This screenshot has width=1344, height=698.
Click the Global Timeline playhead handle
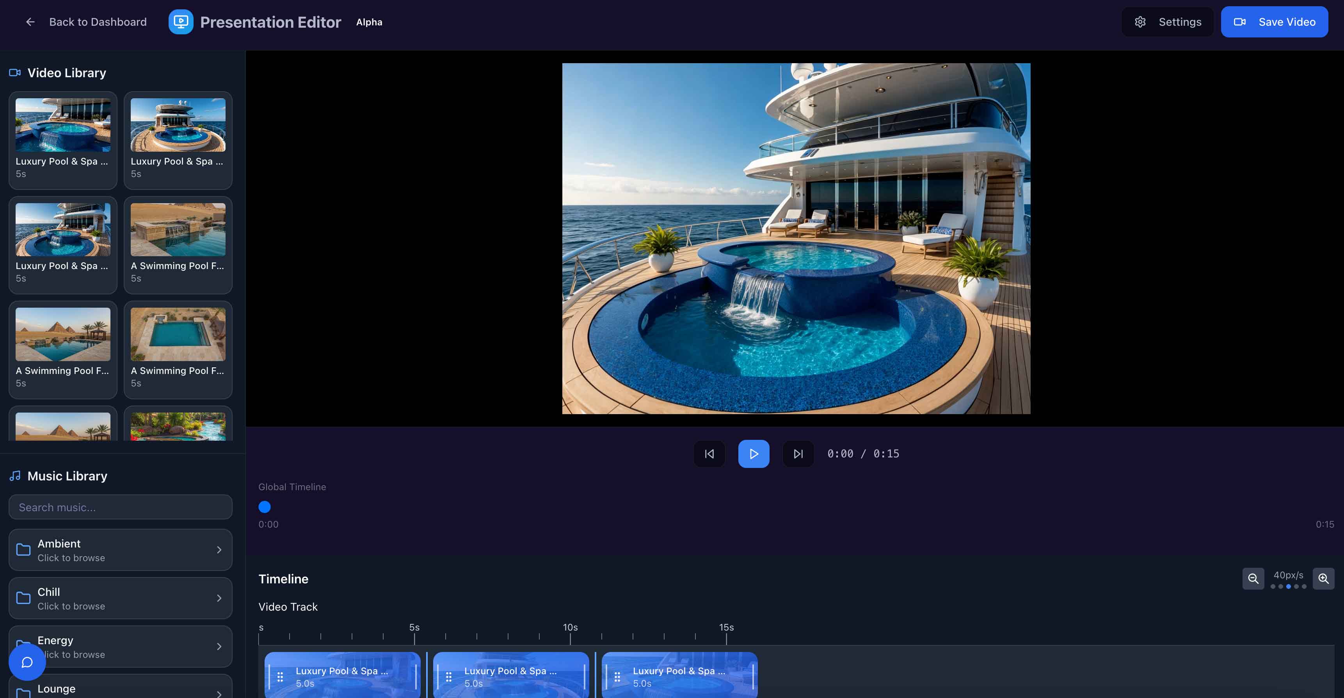click(x=265, y=506)
